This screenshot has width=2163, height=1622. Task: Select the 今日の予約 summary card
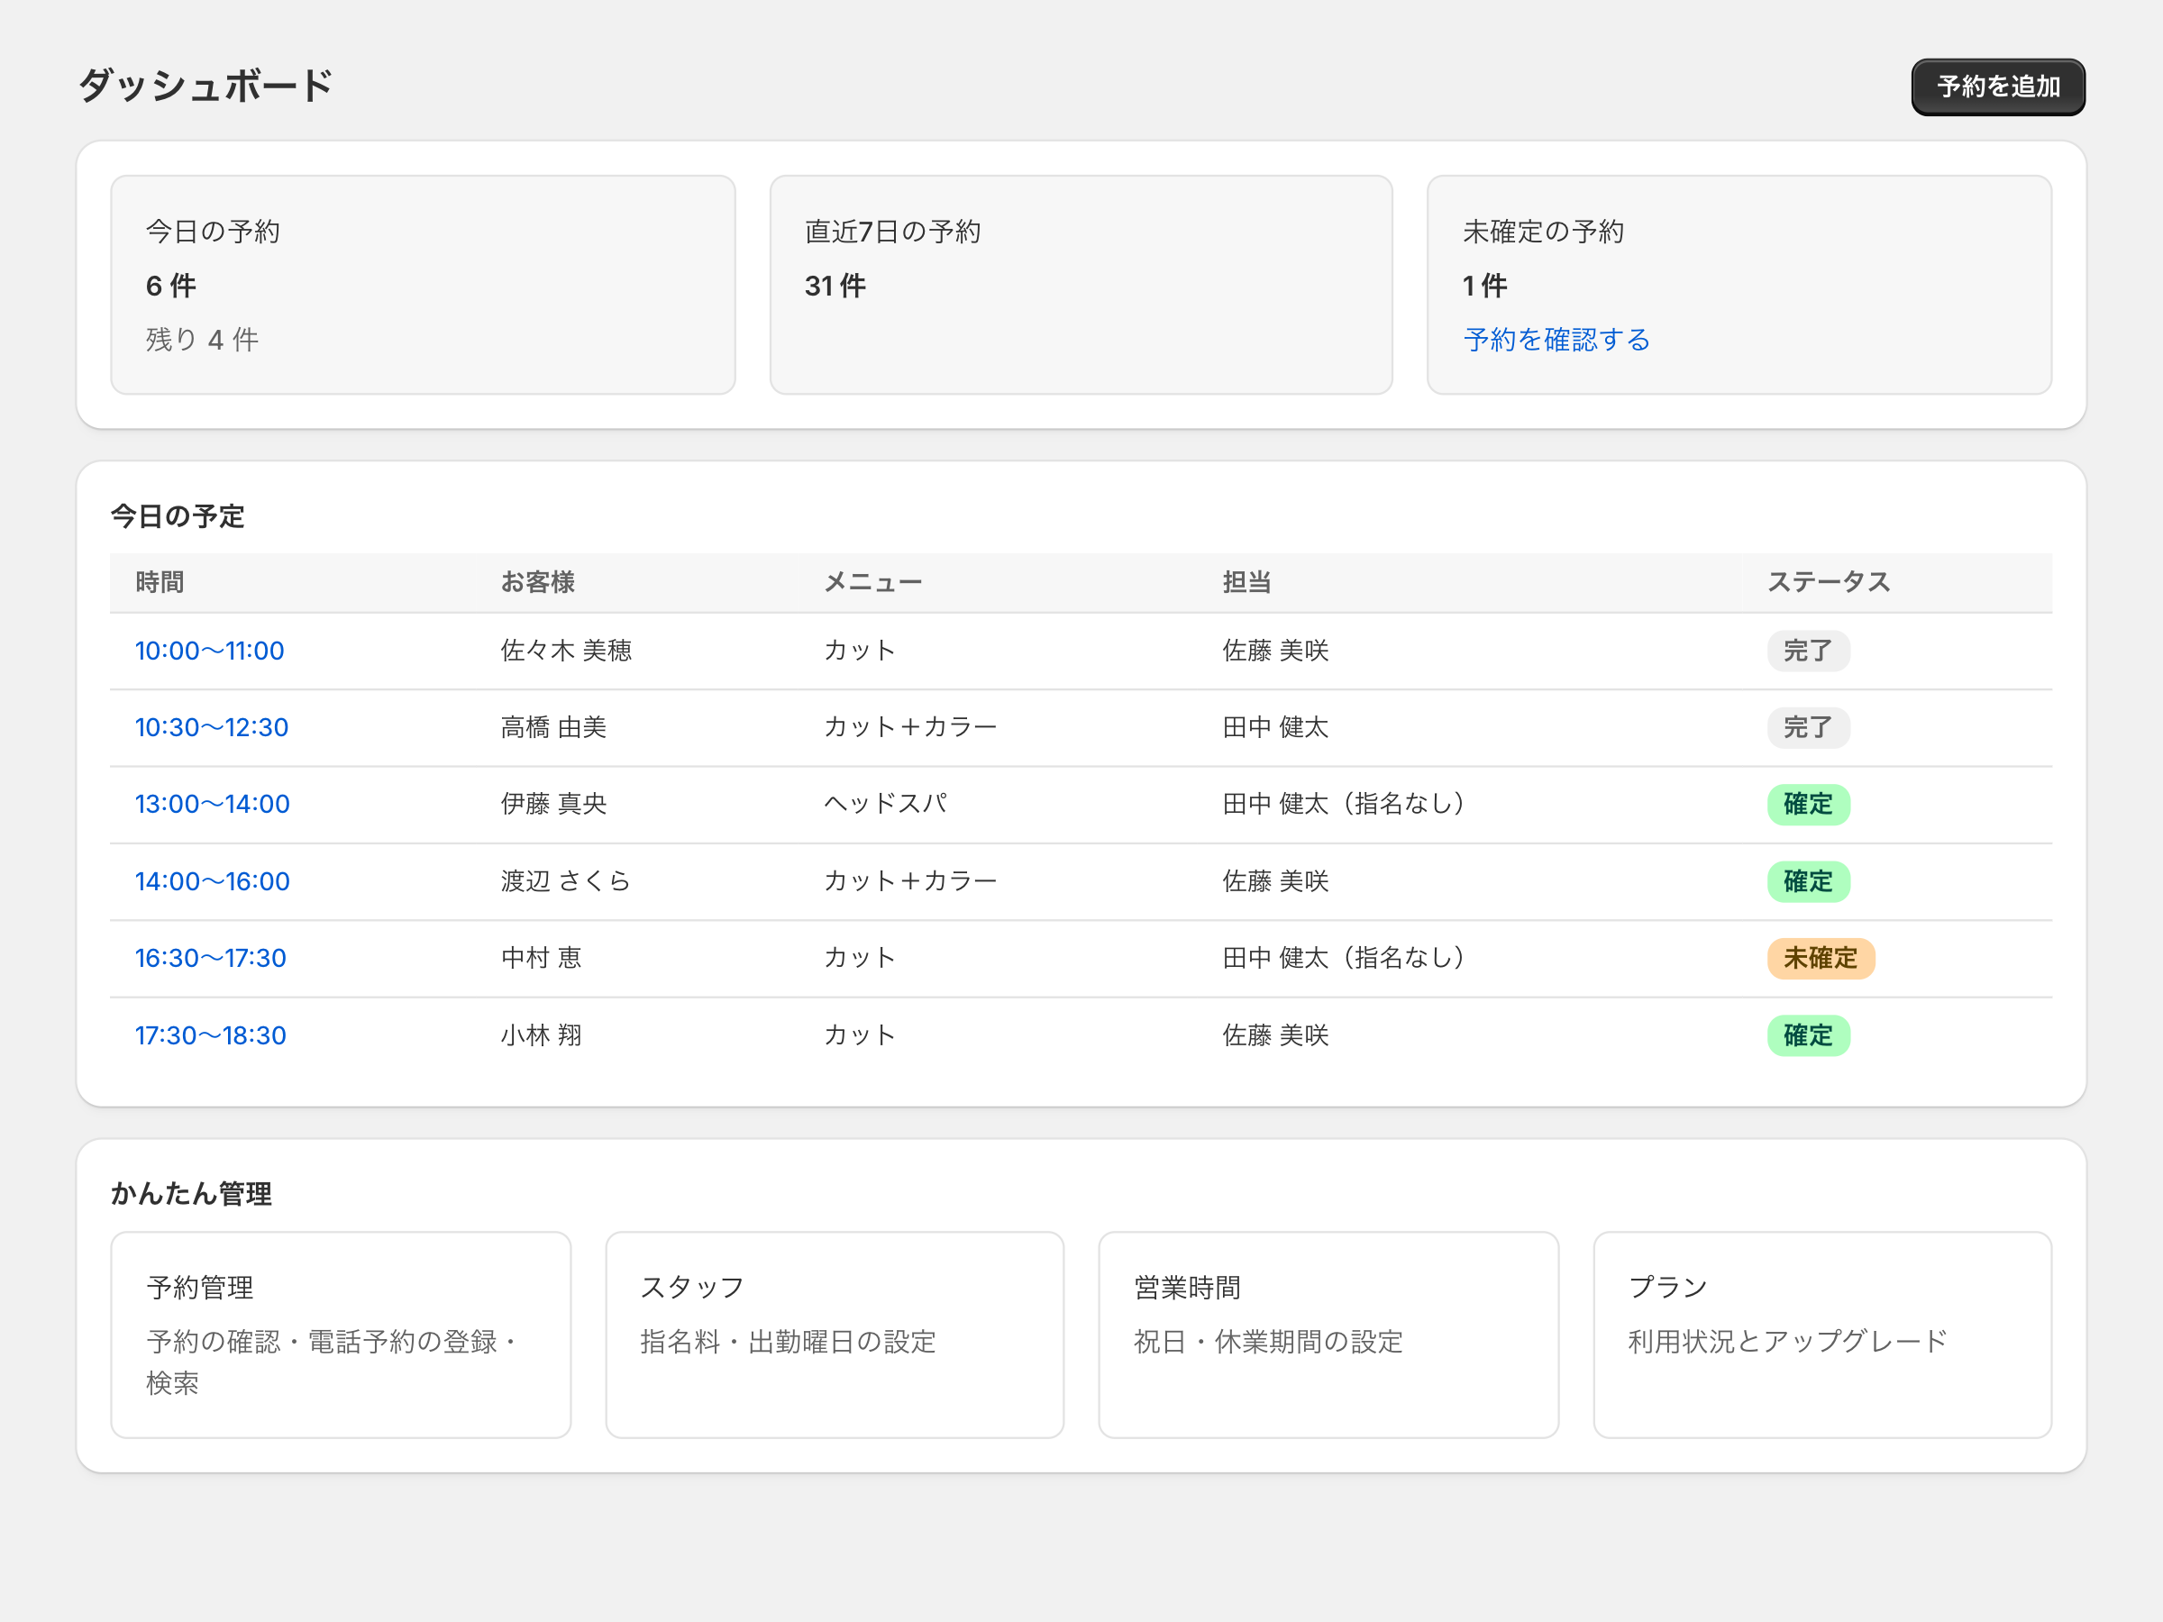tap(423, 285)
